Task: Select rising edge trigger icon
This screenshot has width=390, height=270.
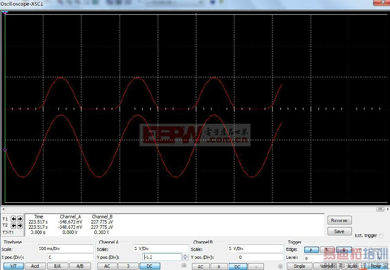Action: [311, 250]
